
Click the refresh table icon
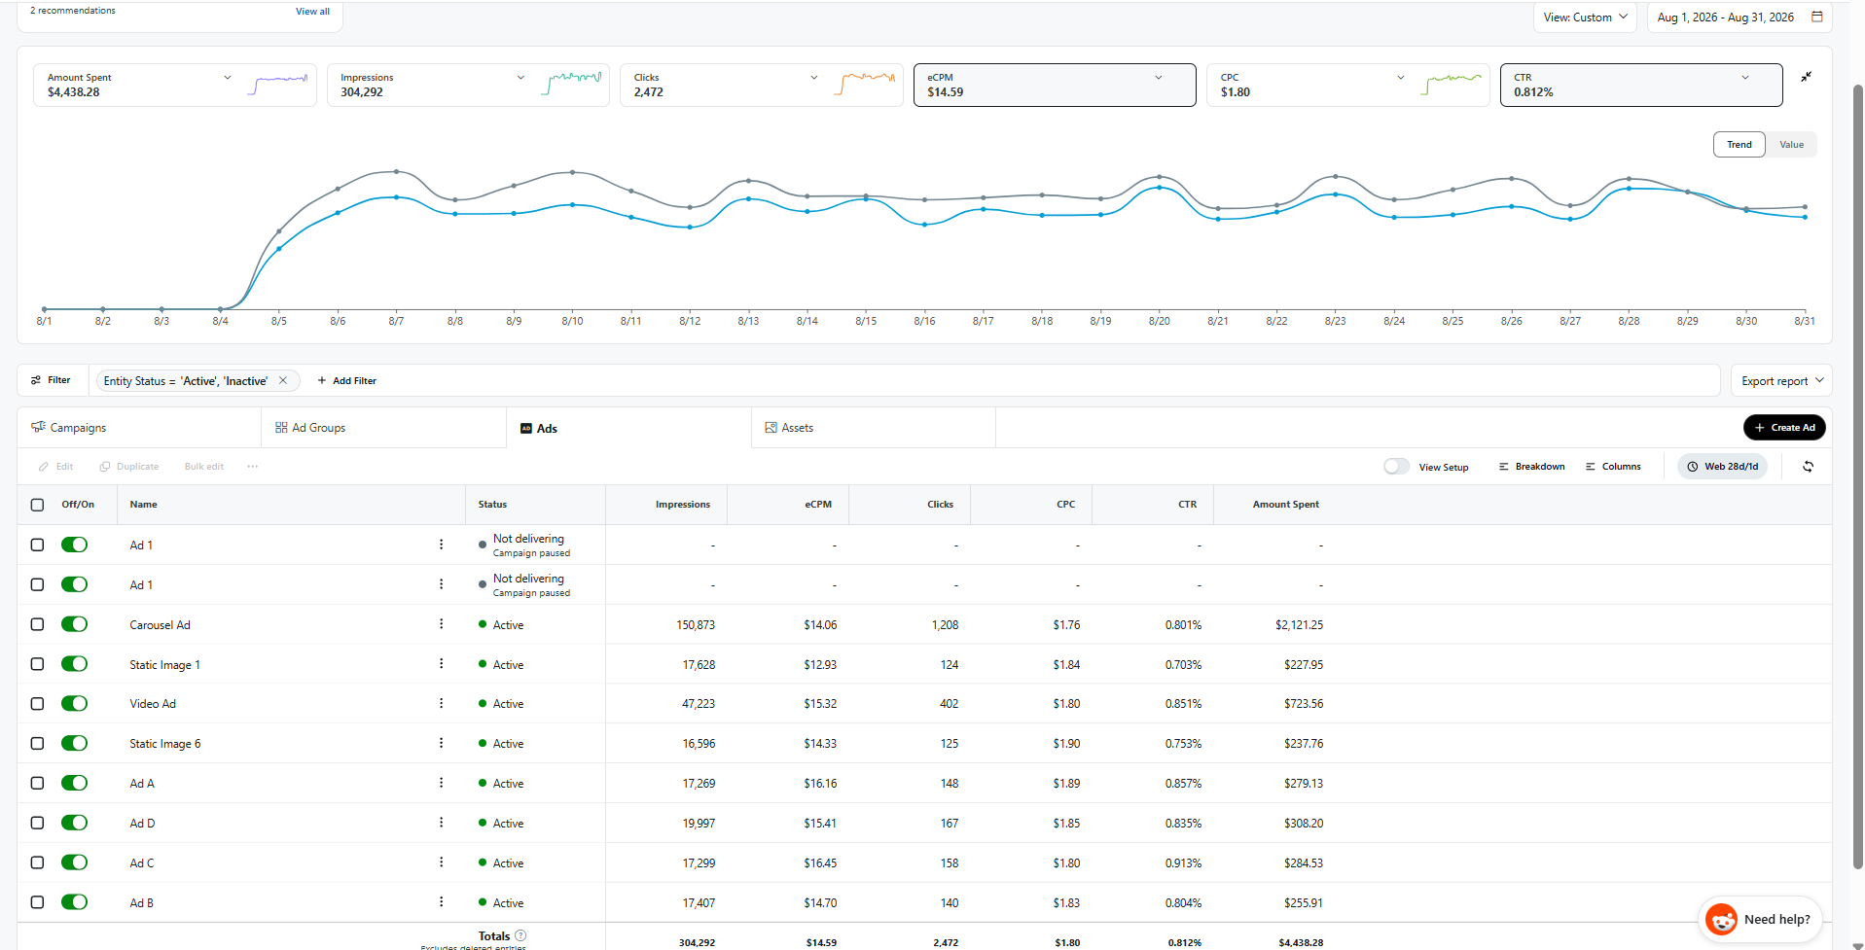(x=1808, y=467)
